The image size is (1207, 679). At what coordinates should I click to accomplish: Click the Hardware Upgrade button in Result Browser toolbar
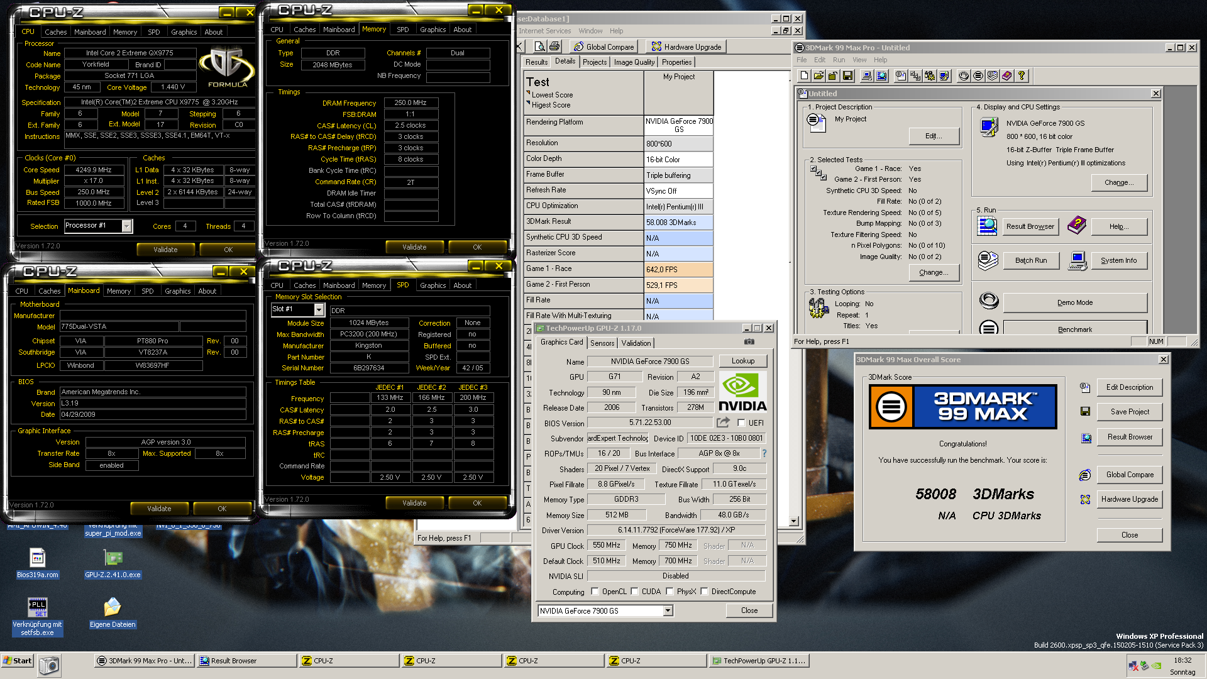[686, 47]
